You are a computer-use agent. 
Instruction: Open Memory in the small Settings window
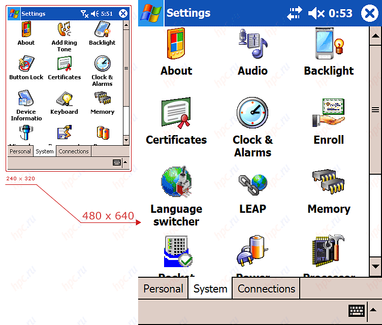coord(102,102)
